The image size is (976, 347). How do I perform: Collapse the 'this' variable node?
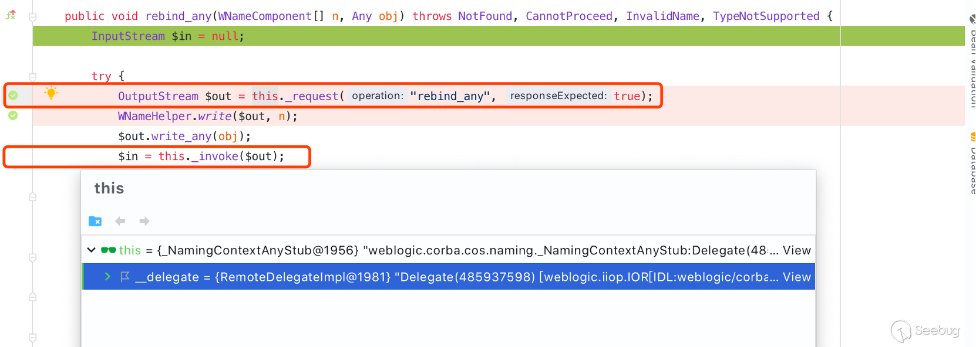click(92, 250)
